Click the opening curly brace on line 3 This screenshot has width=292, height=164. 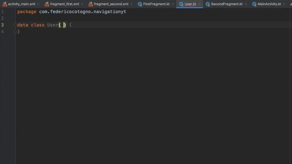tap(70, 25)
